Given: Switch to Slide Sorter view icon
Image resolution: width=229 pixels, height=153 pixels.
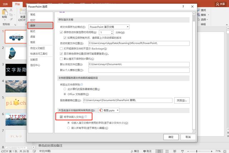Looking at the screenshot, I should [x=167, y=151].
